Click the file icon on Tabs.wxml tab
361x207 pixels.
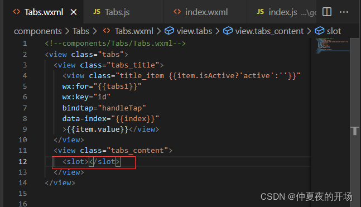click(17, 12)
